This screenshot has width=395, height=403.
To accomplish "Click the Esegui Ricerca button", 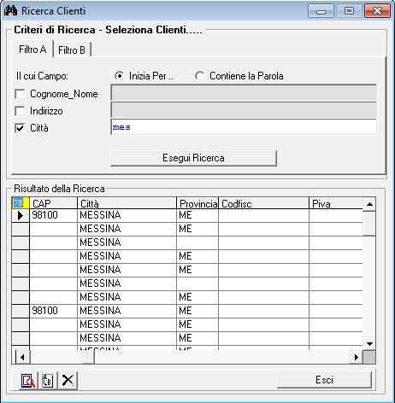I will 193,158.
